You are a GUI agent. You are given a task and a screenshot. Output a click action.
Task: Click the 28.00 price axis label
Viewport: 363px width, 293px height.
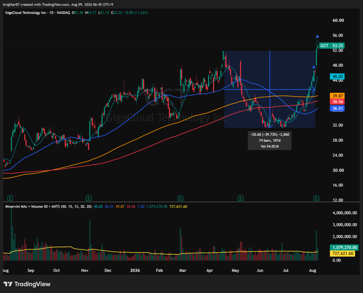coord(338,140)
